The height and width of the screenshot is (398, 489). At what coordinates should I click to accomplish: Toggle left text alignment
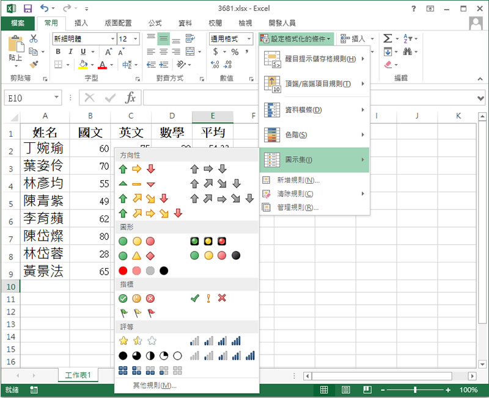[151, 52]
